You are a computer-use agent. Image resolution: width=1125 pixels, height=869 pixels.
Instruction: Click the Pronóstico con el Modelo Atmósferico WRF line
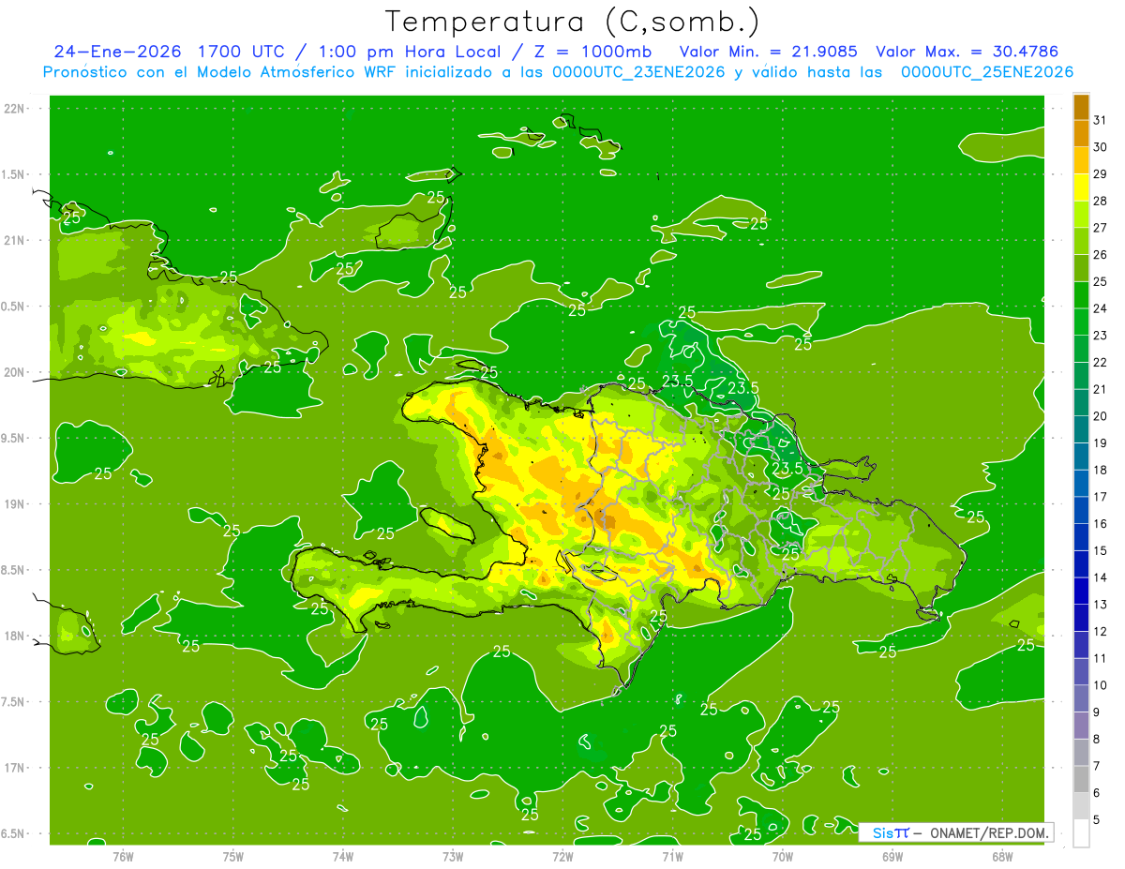tap(558, 72)
